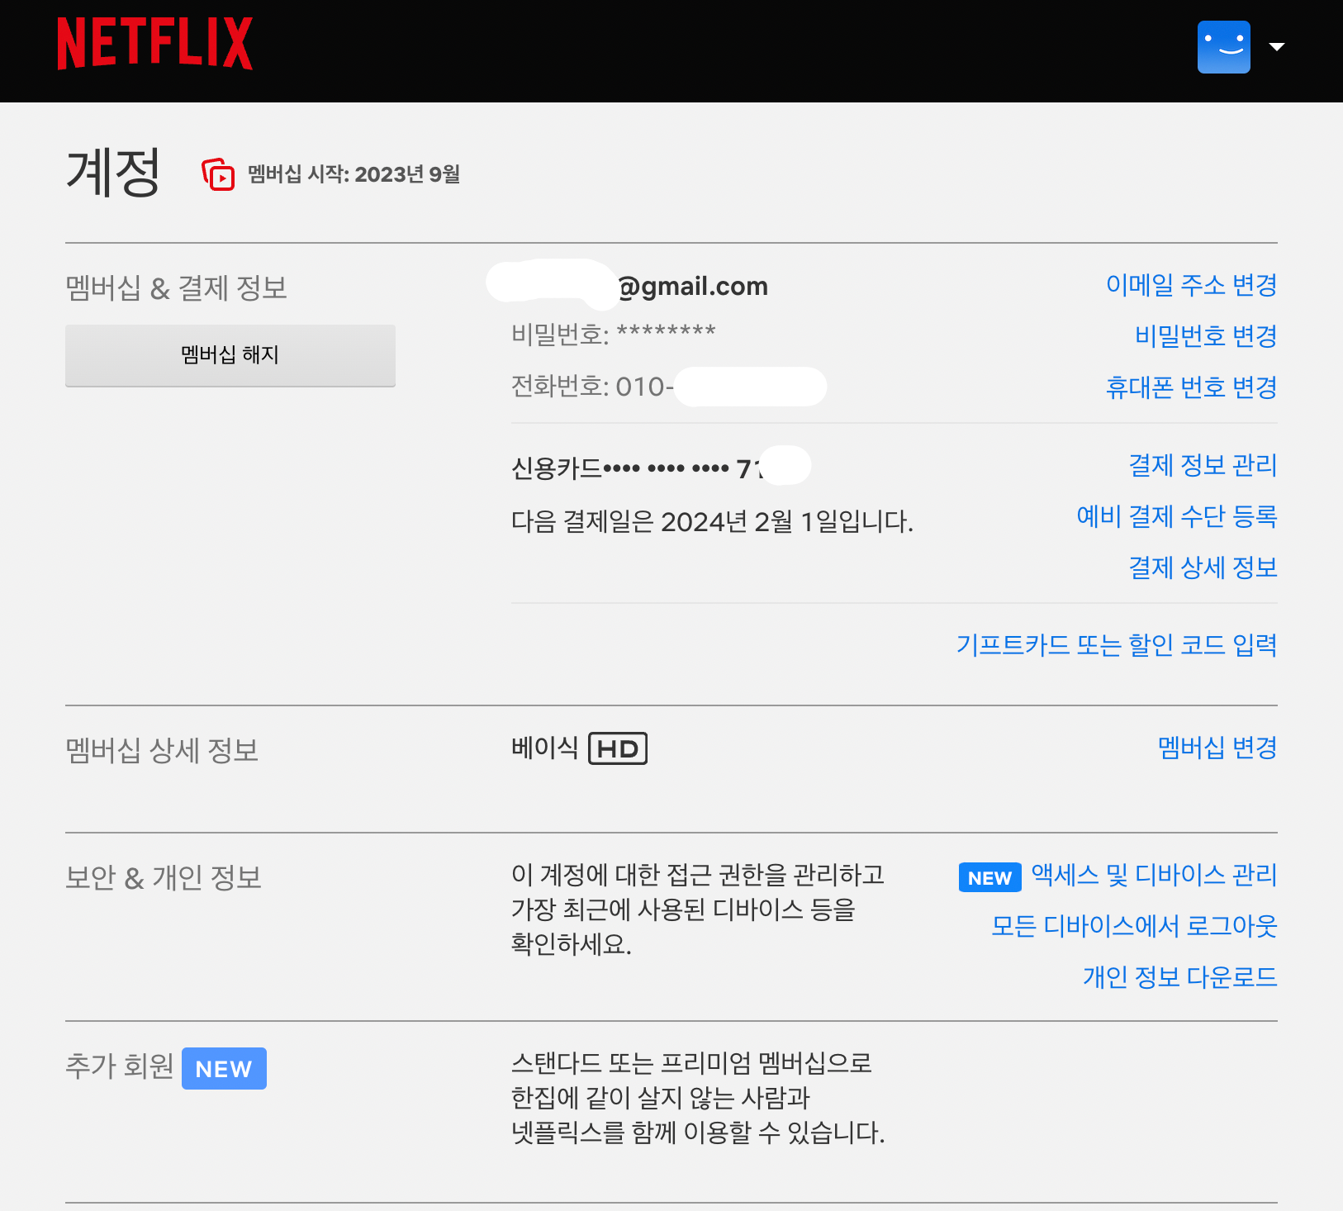Click the 전화번호: 010- text
The height and width of the screenshot is (1211, 1343).
tap(592, 387)
